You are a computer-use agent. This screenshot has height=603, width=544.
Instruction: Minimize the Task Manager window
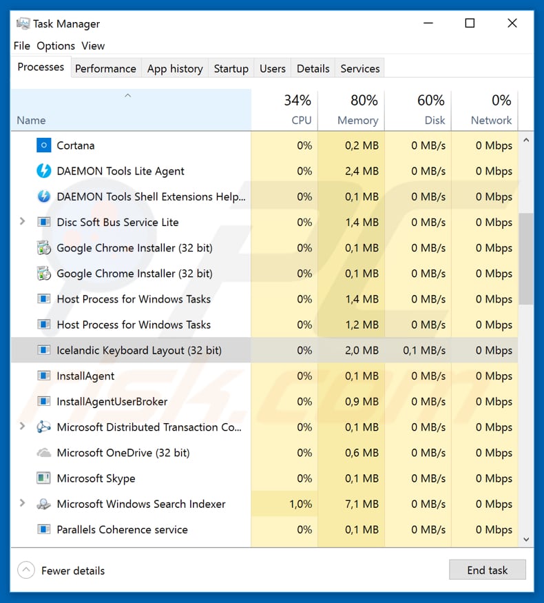pyautogui.click(x=428, y=23)
